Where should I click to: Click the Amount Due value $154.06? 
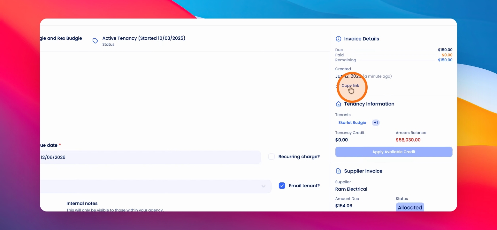click(344, 206)
